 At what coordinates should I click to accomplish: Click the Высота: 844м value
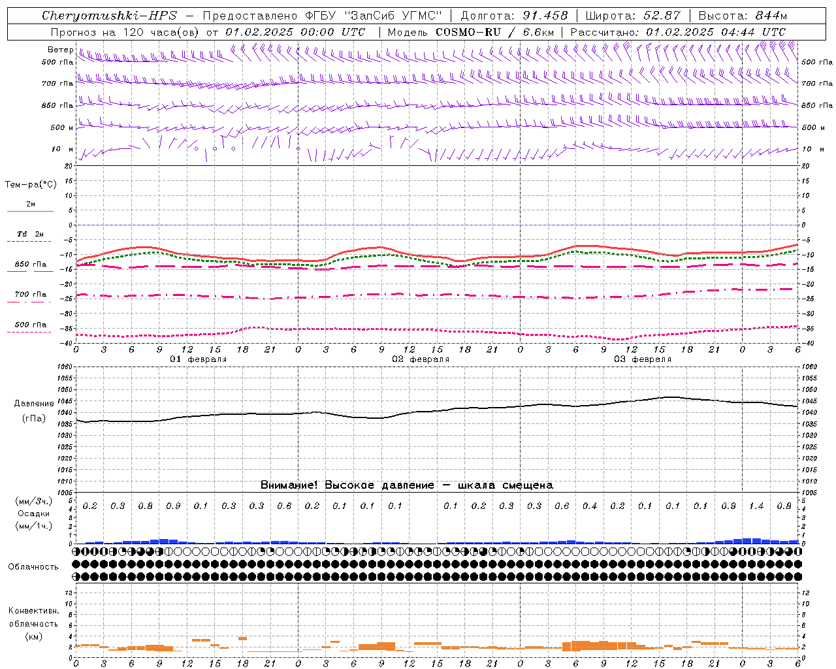tap(743, 16)
